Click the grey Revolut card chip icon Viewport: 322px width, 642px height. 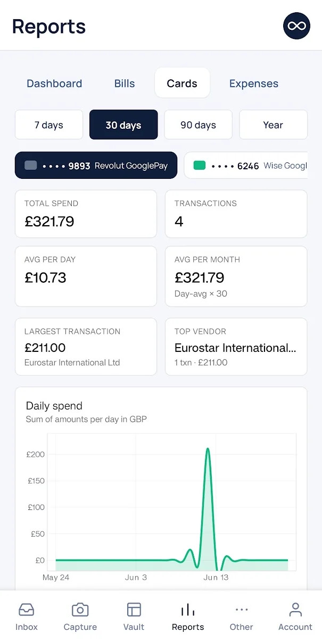tap(31, 166)
